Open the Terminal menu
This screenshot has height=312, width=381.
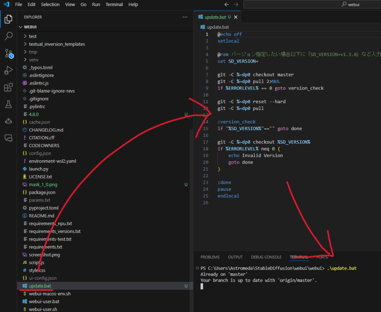[x=114, y=4]
